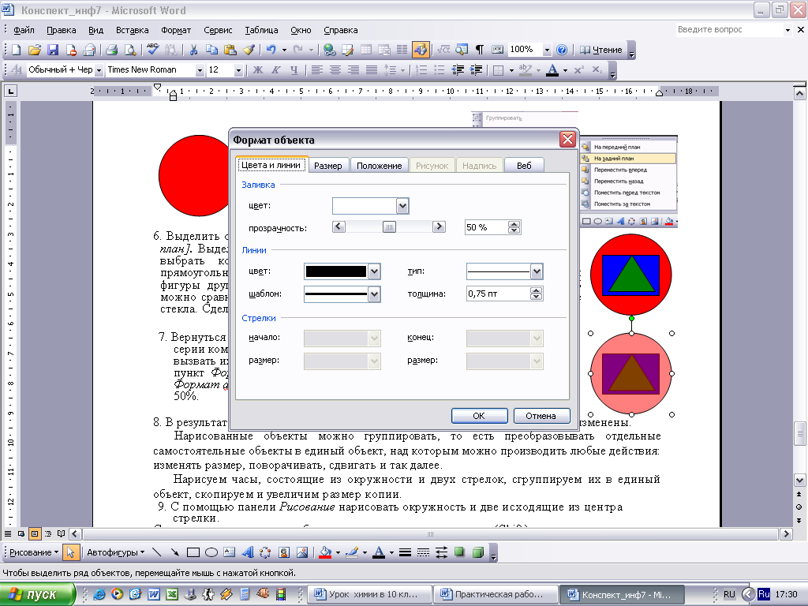
Task: Toggle bulleted list icon
Action: pos(439,70)
